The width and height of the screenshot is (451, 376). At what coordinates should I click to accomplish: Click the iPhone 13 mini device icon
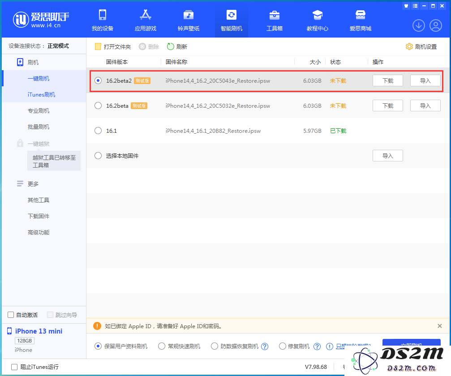tap(9, 331)
